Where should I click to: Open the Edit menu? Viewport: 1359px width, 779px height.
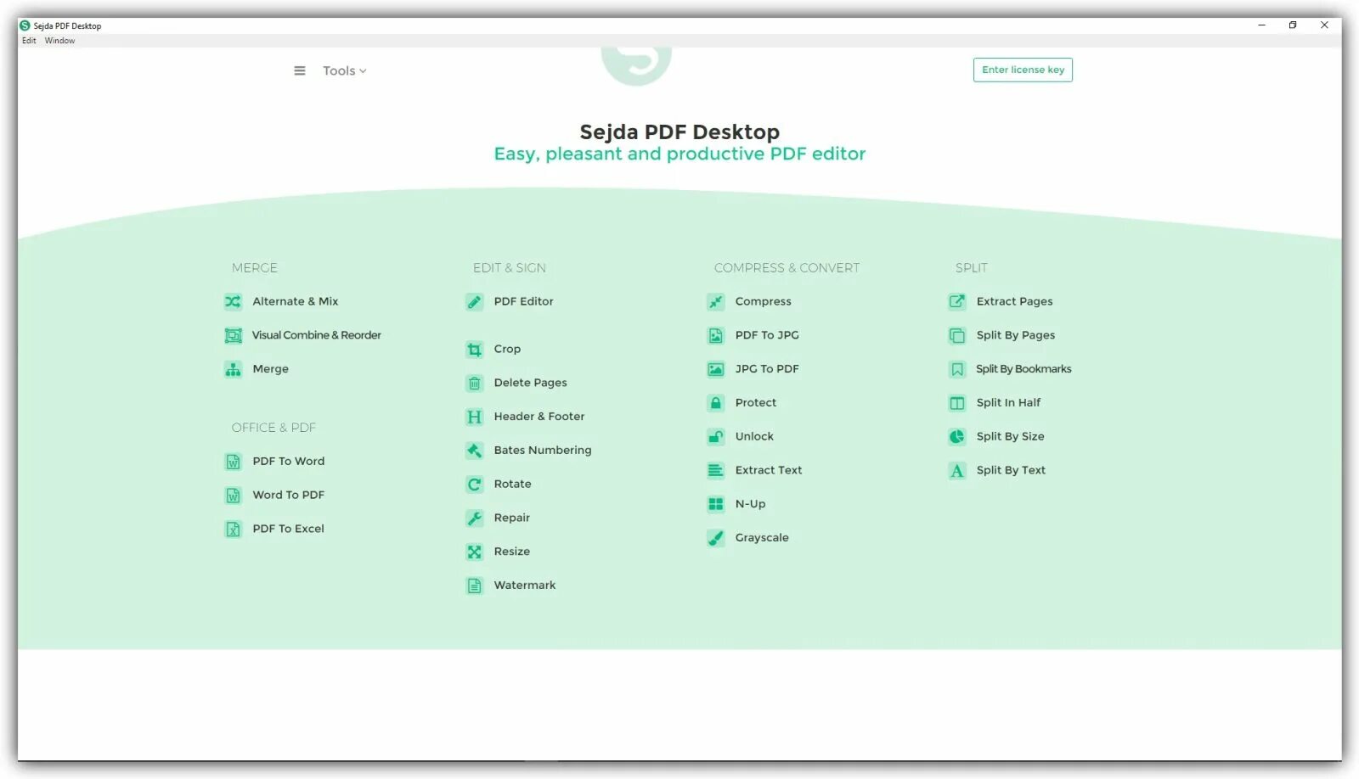[x=29, y=41]
